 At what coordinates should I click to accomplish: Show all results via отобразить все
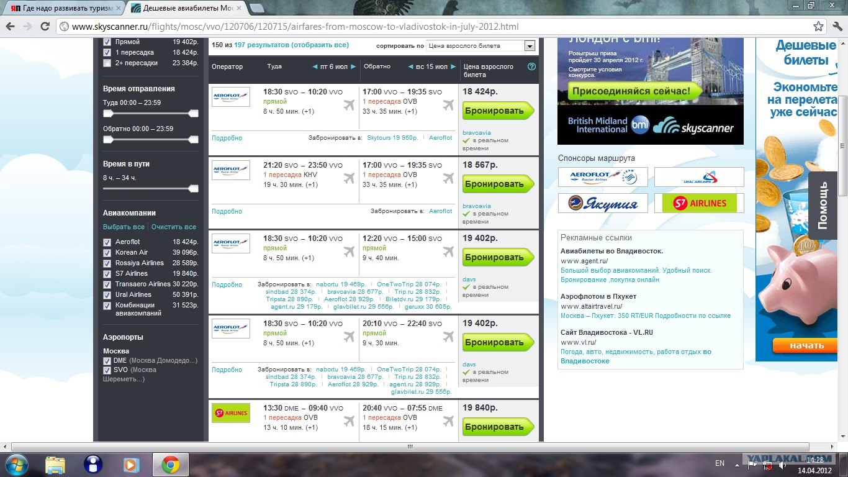pos(319,45)
